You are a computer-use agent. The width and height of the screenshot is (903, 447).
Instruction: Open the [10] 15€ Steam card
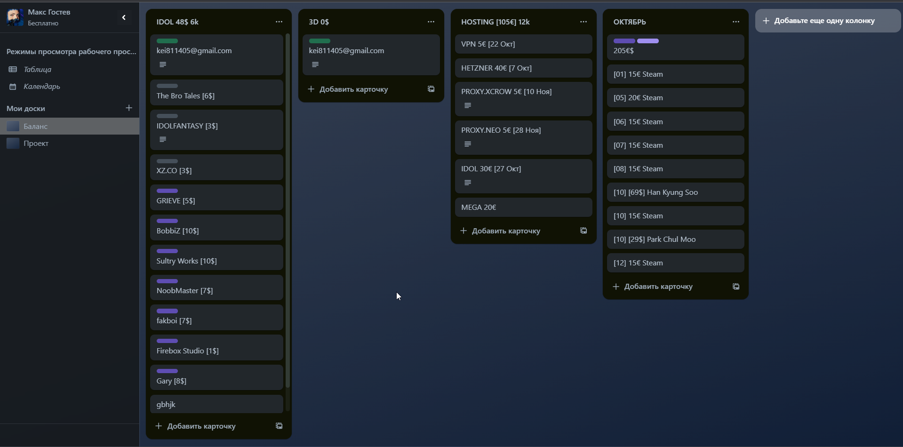point(676,216)
